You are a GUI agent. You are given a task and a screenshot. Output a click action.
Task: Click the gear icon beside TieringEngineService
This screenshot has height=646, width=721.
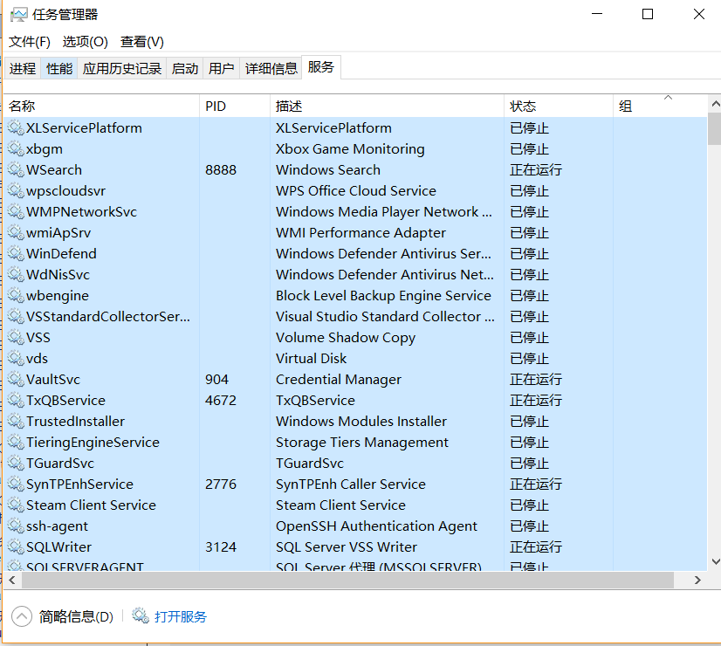click(x=16, y=442)
